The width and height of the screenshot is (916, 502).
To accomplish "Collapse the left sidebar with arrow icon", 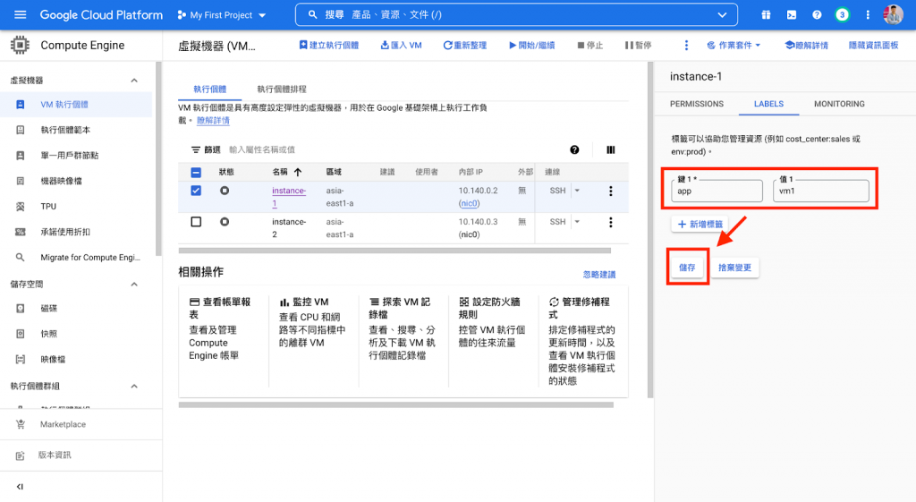I will coord(20,486).
